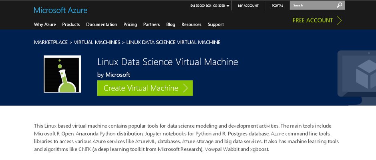Click the arrow beside Free Account
This screenshot has height=160, width=376.
[x=340, y=20]
